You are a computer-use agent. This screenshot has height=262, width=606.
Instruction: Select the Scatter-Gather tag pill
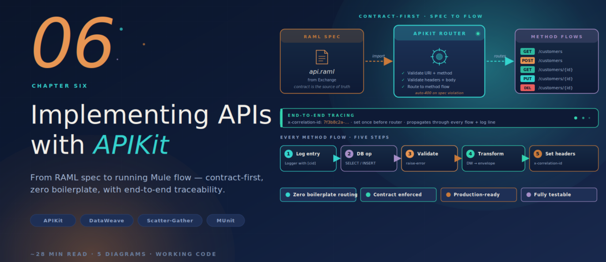170,220
